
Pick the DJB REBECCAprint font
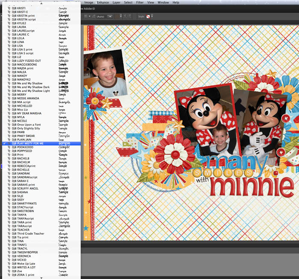41,166
